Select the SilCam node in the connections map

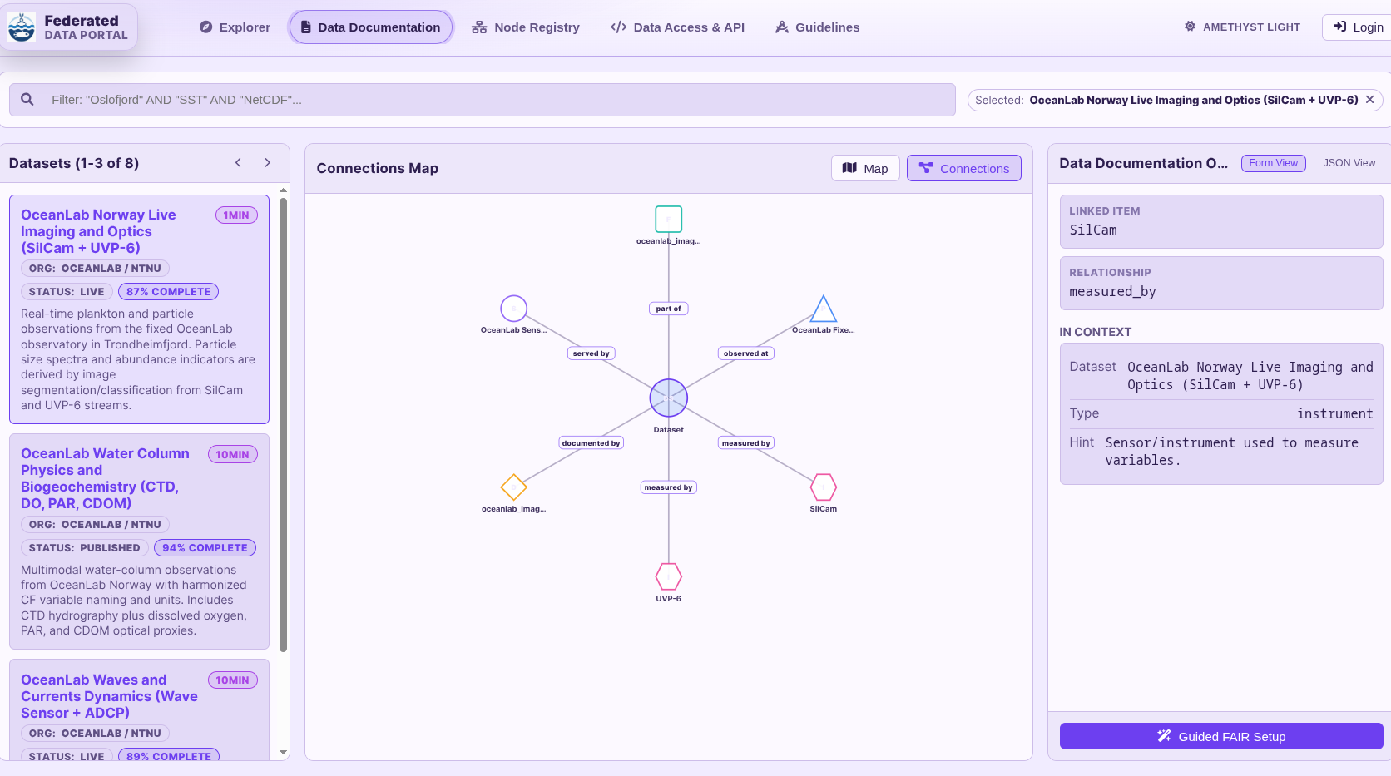pyautogui.click(x=823, y=487)
